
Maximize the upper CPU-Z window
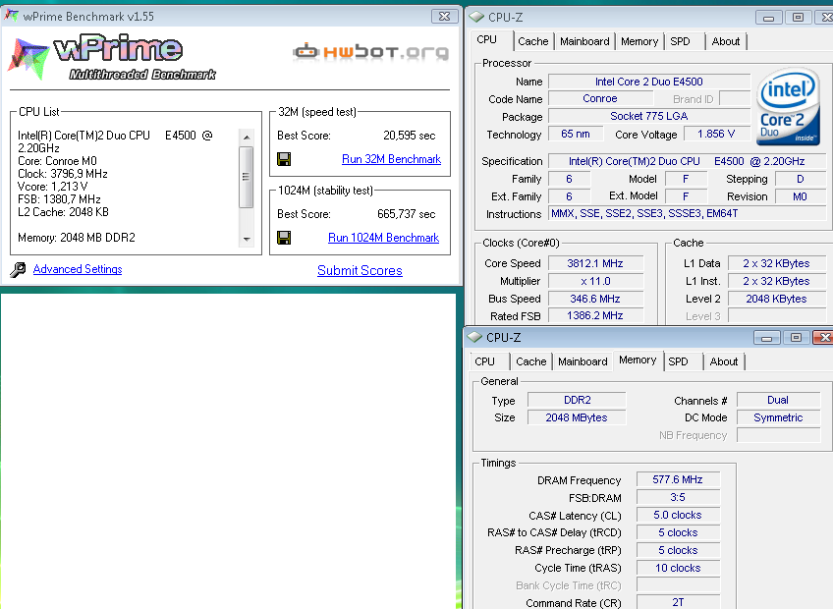coord(798,18)
